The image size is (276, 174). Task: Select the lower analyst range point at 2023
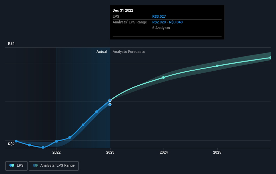point(110,105)
